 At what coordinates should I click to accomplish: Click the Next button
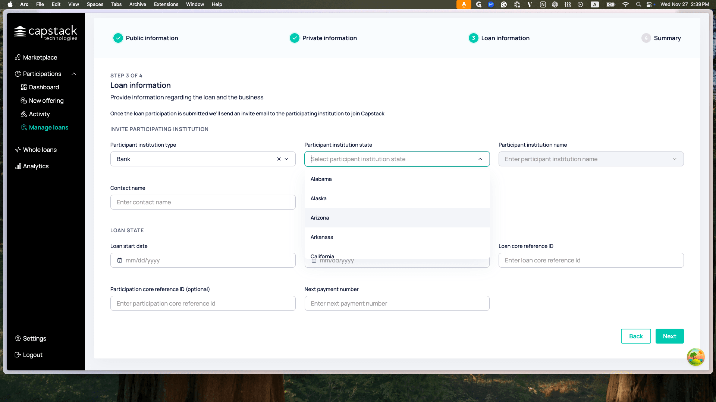click(x=670, y=336)
